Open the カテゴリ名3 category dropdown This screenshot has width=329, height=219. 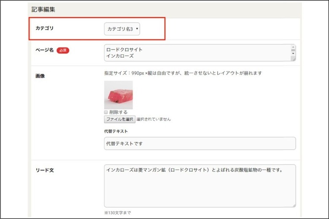[122, 29]
